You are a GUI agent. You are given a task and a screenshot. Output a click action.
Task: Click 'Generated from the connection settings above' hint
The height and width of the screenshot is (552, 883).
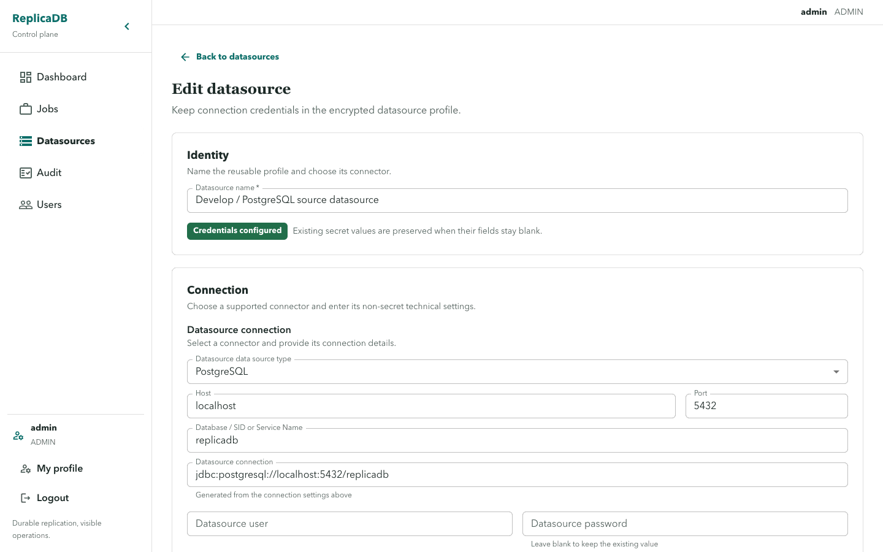[x=273, y=495]
